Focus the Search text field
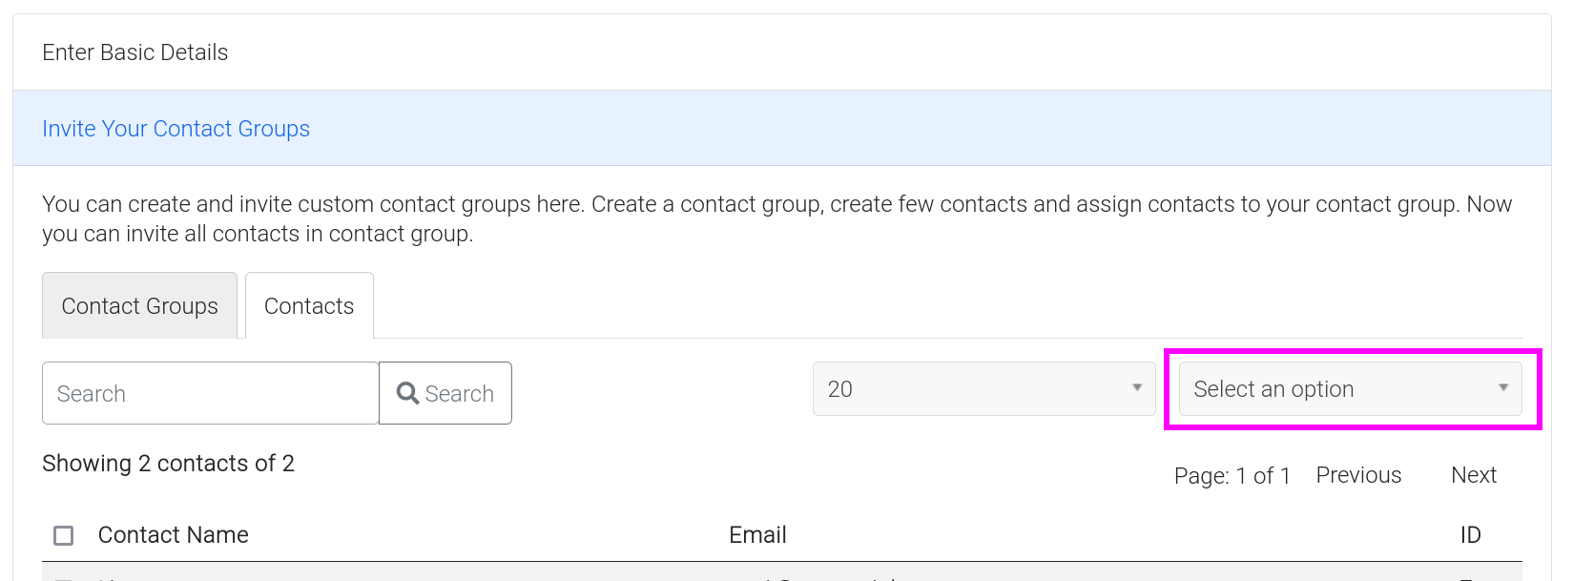Image resolution: width=1573 pixels, height=581 pixels. pyautogui.click(x=210, y=393)
